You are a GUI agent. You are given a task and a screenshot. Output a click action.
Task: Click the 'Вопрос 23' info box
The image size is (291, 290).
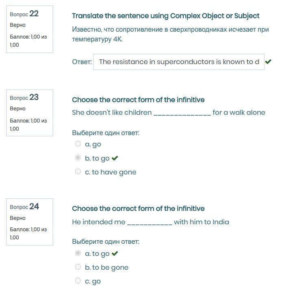point(30,113)
